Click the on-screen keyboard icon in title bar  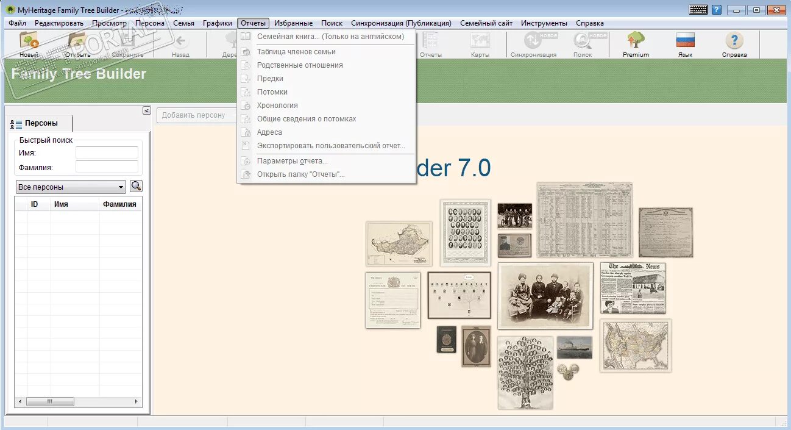[x=698, y=10]
